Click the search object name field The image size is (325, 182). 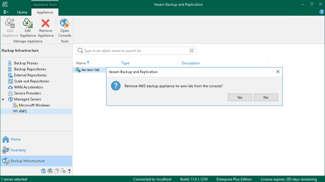[136, 51]
